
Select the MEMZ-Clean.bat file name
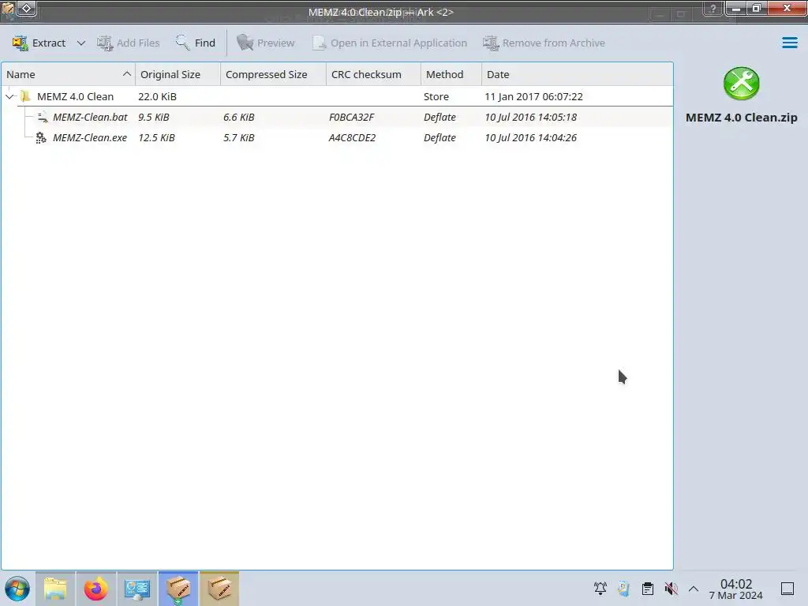click(x=90, y=117)
